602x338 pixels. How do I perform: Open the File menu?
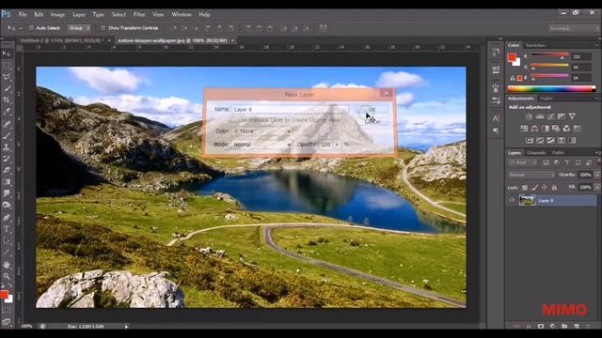[x=23, y=15]
